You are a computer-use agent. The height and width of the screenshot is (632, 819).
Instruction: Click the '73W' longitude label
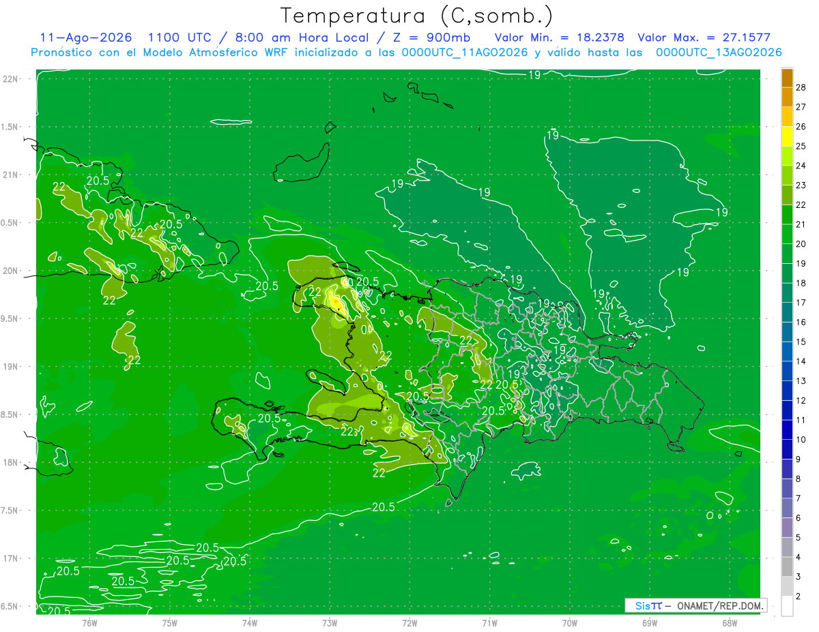(330, 622)
